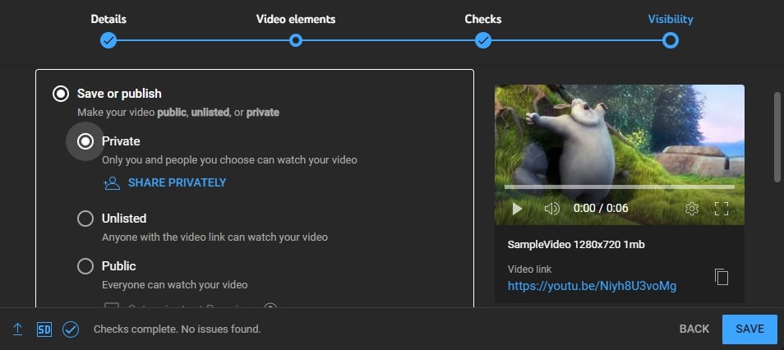Screen dimensions: 784x350
Task: Click the Video elements step circle
Action: click(x=296, y=40)
